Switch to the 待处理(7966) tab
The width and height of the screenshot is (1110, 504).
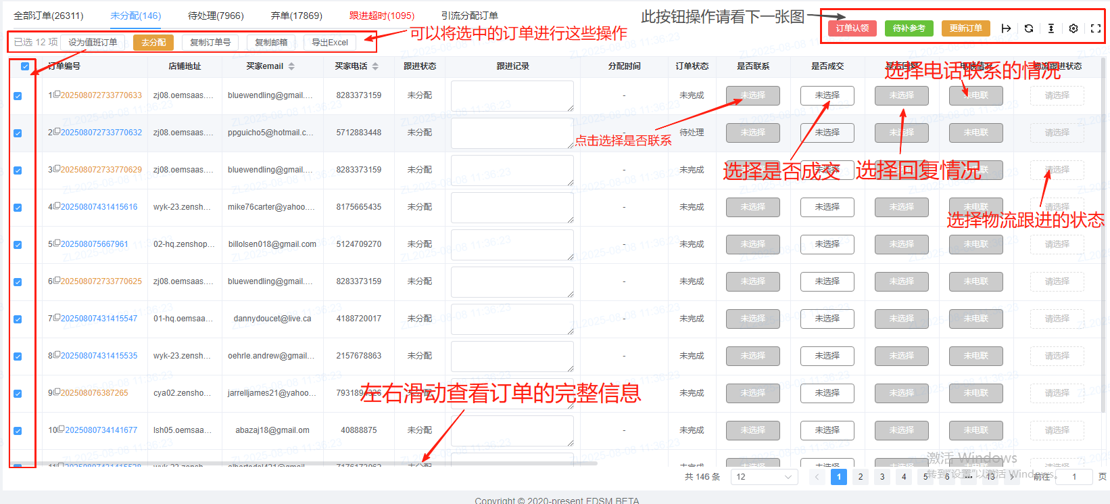point(216,16)
